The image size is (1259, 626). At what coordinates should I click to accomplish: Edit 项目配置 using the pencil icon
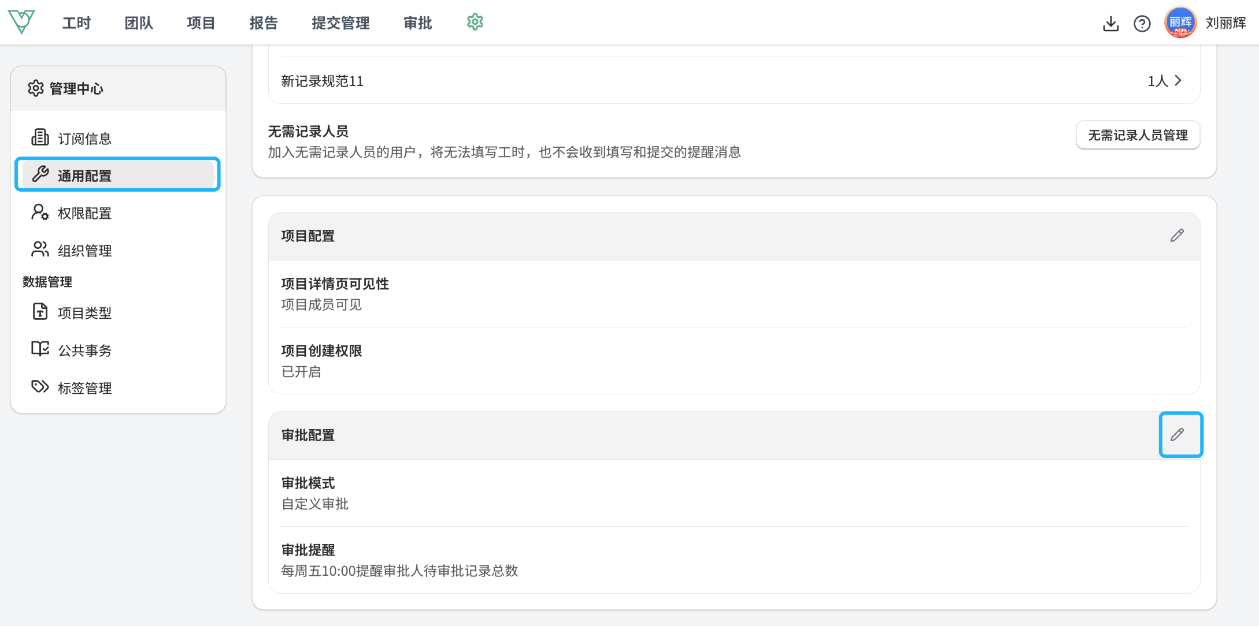pyautogui.click(x=1177, y=236)
